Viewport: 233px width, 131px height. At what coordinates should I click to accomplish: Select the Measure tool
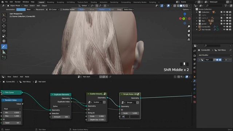point(4,52)
